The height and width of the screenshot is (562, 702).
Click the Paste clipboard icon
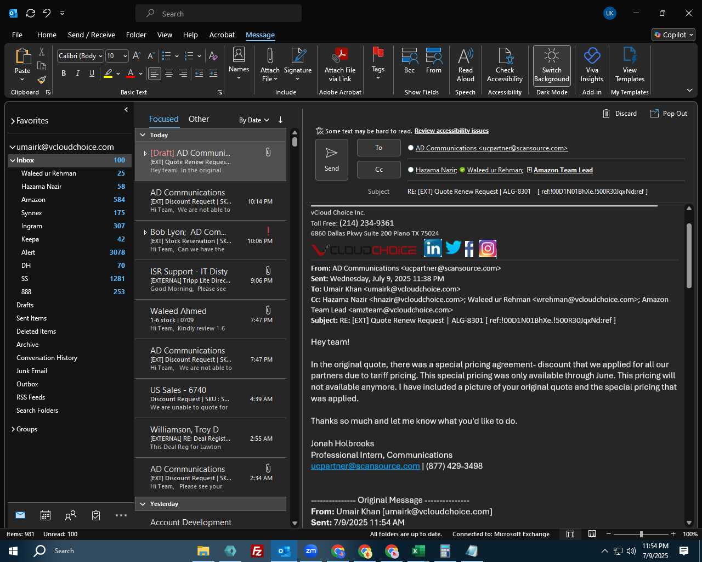pos(22,57)
